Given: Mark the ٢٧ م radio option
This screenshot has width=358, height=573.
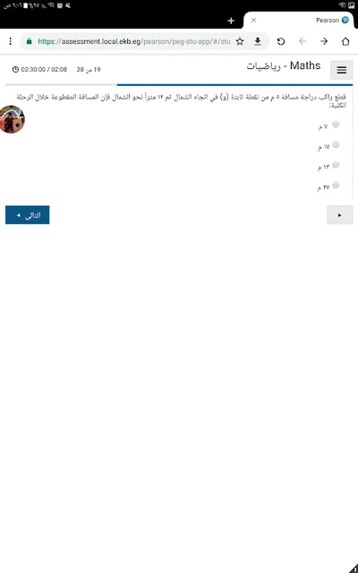Looking at the screenshot, I should pyautogui.click(x=336, y=185).
